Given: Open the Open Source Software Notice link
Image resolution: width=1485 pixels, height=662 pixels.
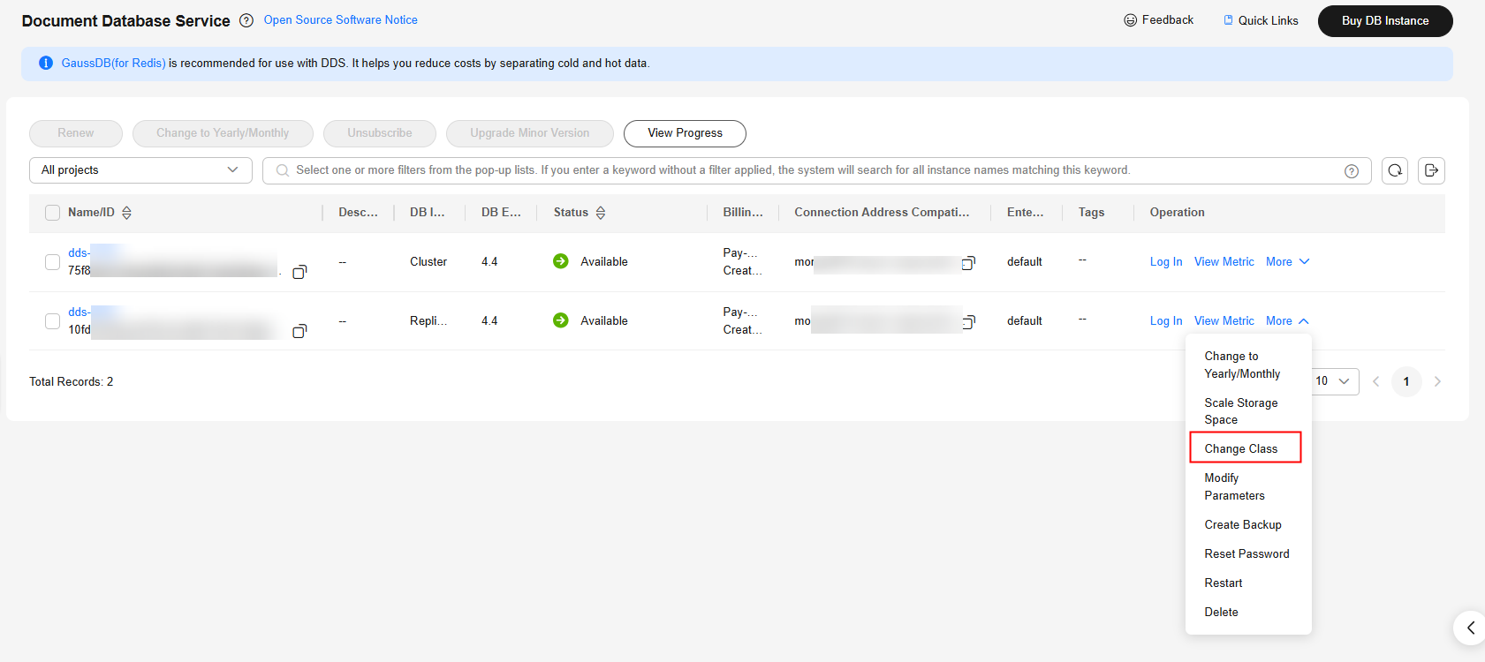Looking at the screenshot, I should 340,20.
